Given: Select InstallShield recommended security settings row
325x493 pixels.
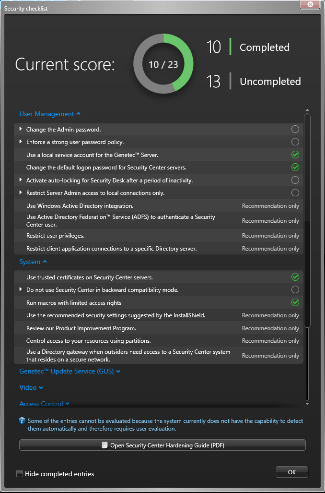Looking at the screenshot, I should pyautogui.click(x=159, y=315).
